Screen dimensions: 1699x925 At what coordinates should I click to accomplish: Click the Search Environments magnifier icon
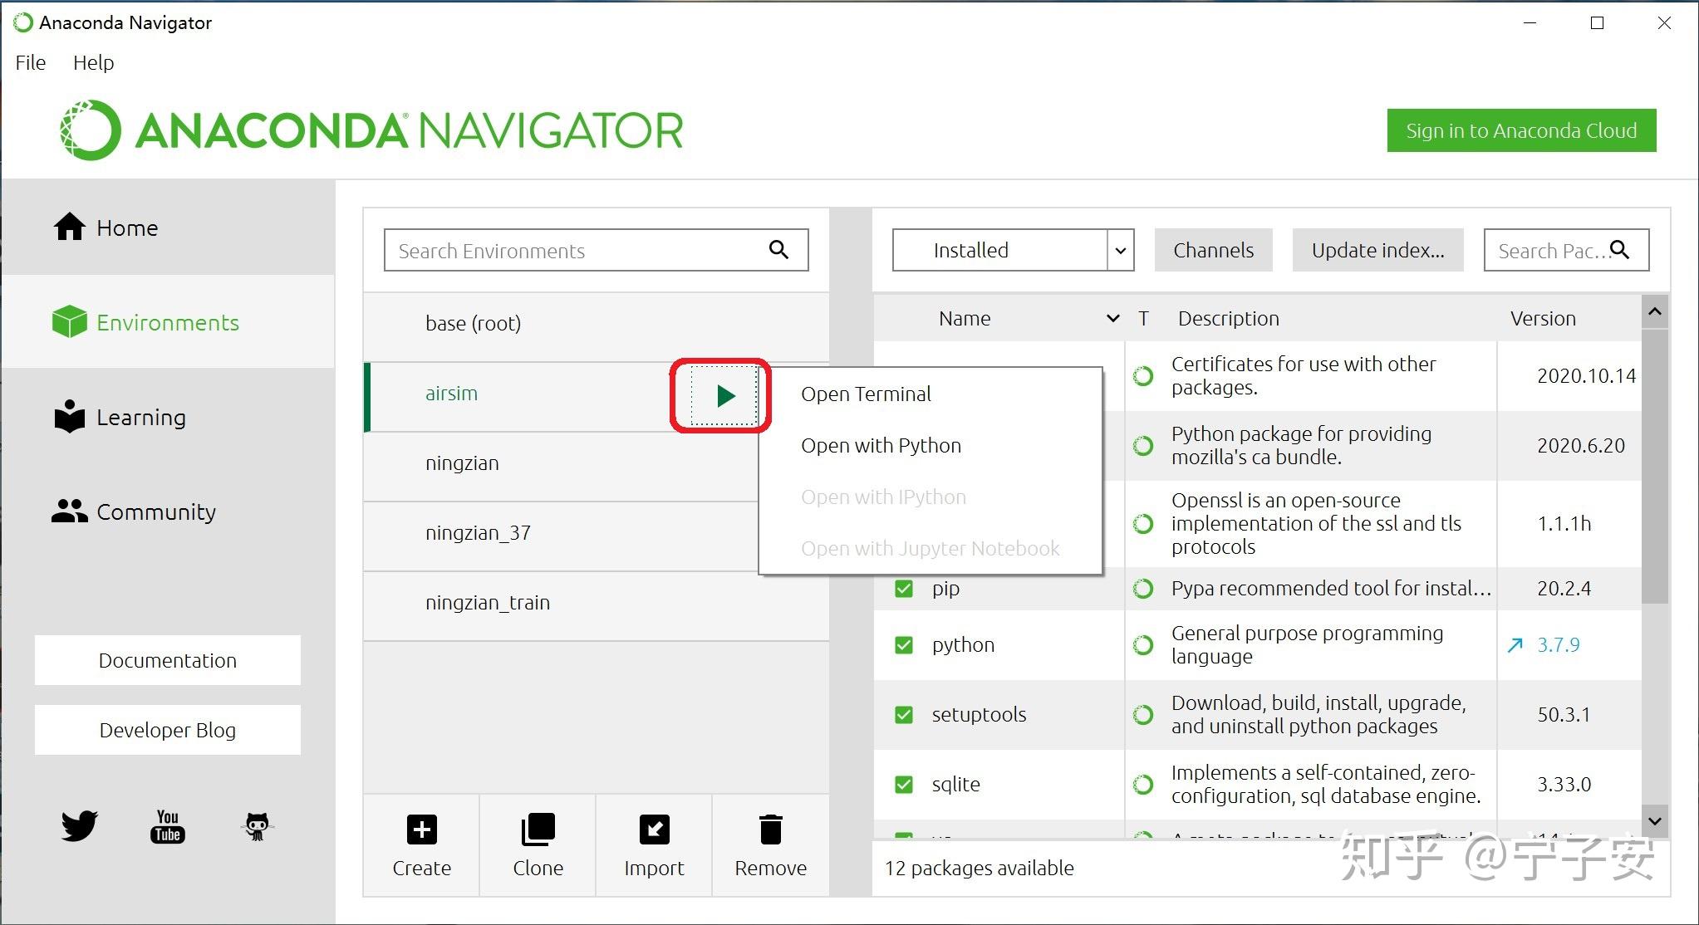[x=778, y=250]
